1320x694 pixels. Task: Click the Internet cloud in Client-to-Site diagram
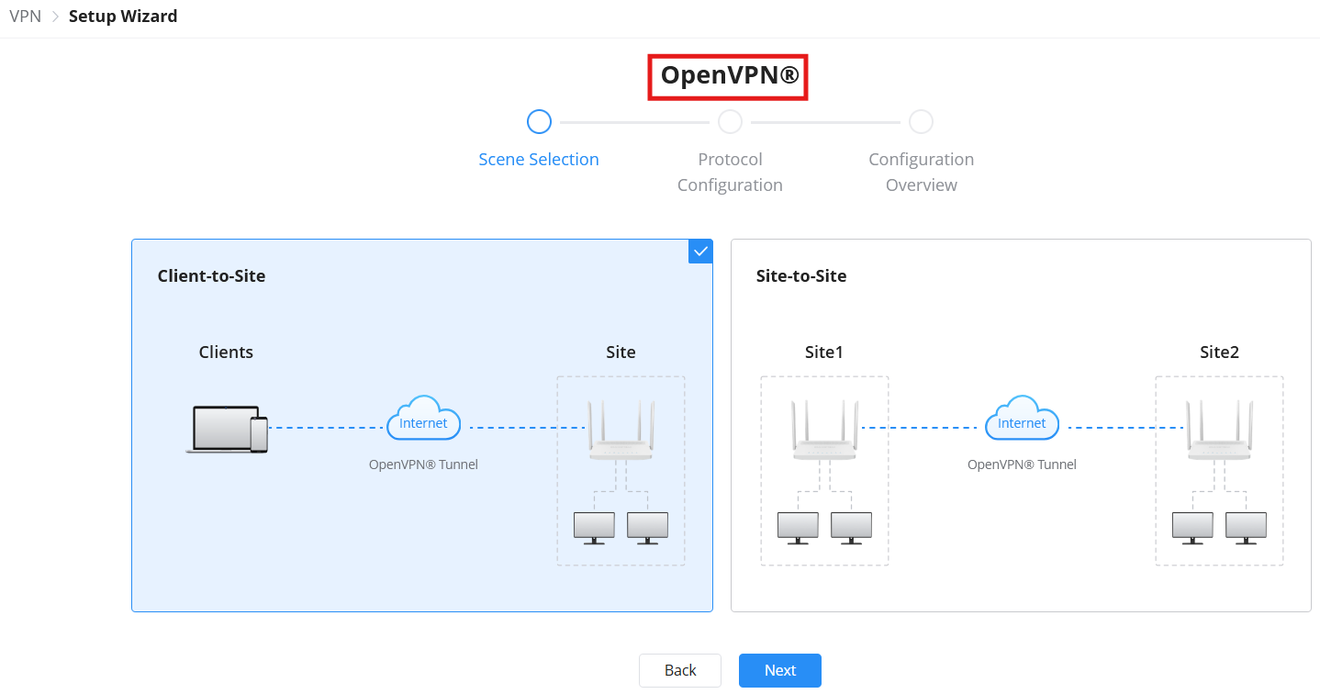tap(423, 419)
